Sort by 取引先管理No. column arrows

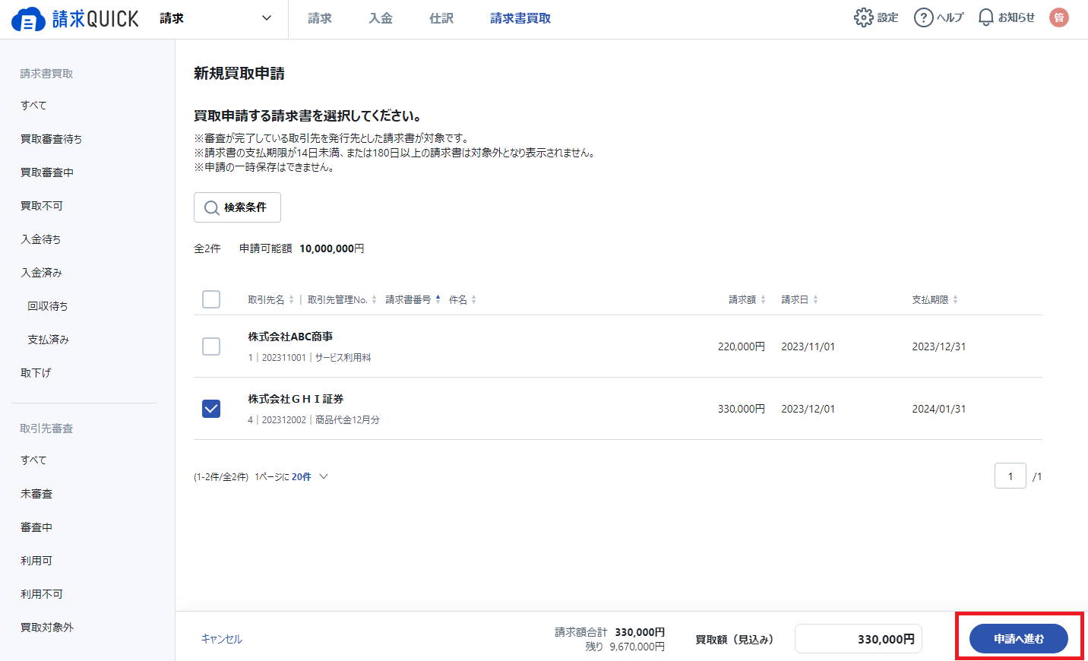pyautogui.click(x=374, y=300)
